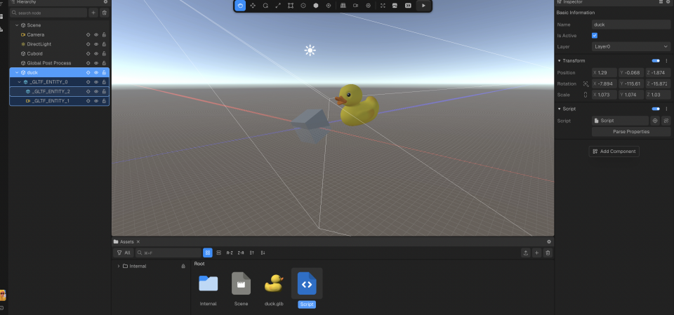
Task: Click the delete trash icon in Hierarchy
Action: (105, 13)
